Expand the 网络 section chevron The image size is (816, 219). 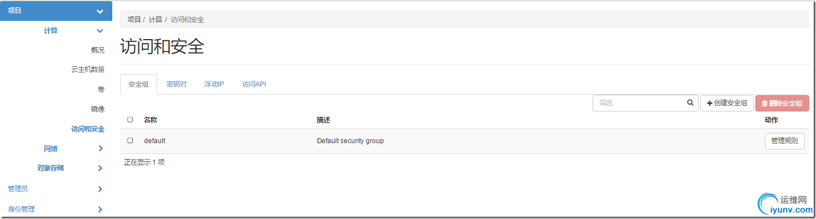tap(100, 149)
